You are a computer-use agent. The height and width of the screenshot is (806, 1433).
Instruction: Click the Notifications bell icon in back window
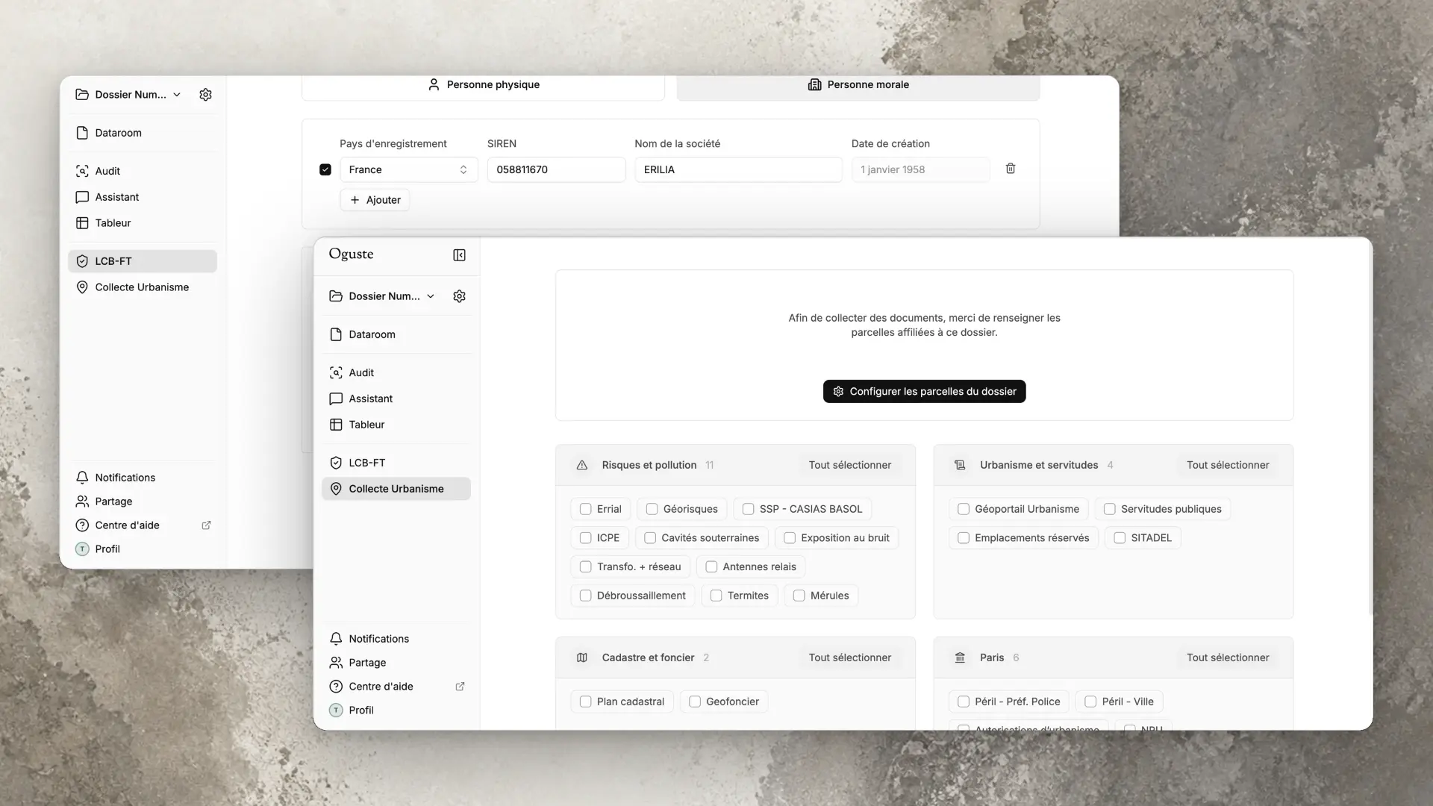pyautogui.click(x=82, y=478)
